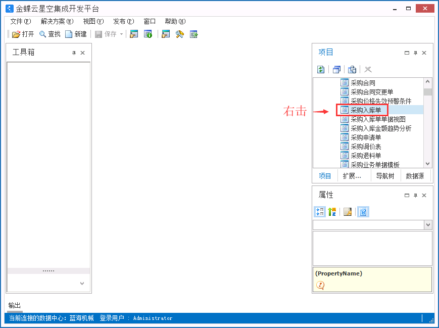The width and height of the screenshot is (439, 328).
Task: Open the dropdown arrow beside 保存
Action: pos(122,34)
